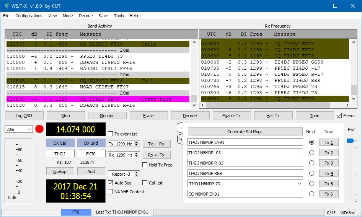
Task: Click the Tx 1299 Hz frequency stepper
Action: [x=137, y=144]
